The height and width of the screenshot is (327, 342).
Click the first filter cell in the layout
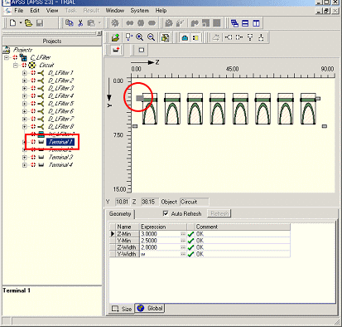(150, 109)
